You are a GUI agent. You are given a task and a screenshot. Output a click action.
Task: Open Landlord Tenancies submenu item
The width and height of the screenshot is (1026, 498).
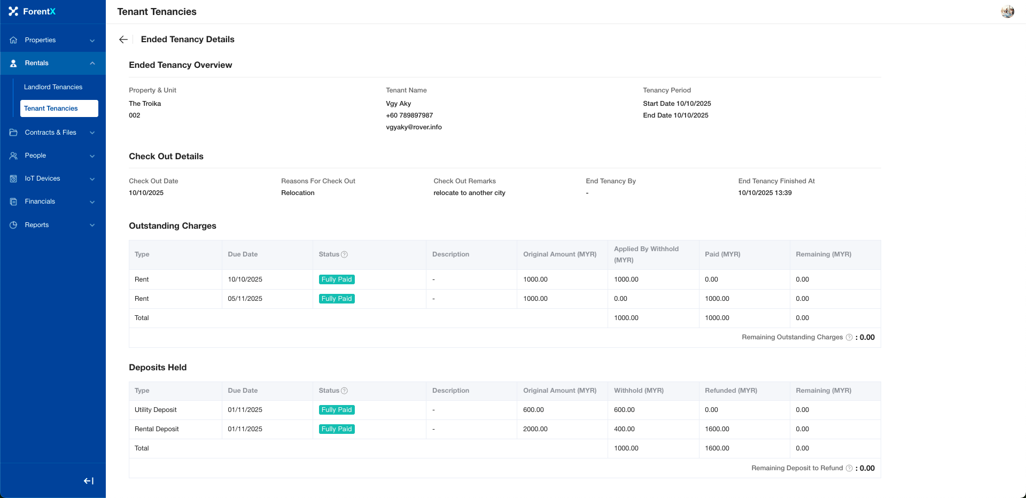[x=53, y=87]
